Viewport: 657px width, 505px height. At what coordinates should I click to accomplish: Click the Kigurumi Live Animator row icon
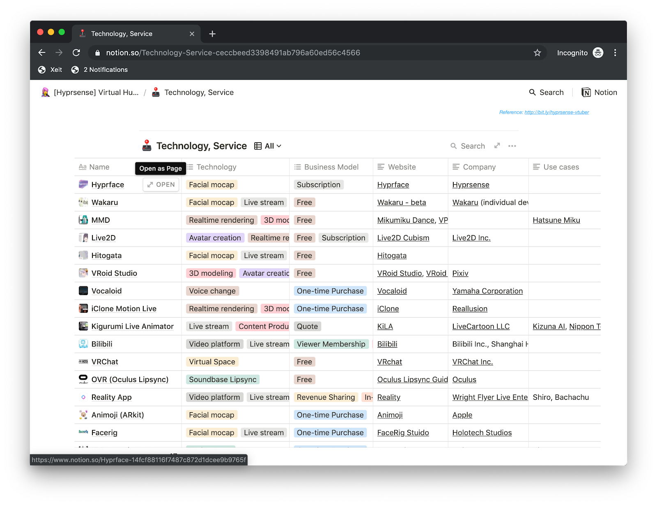coord(83,326)
